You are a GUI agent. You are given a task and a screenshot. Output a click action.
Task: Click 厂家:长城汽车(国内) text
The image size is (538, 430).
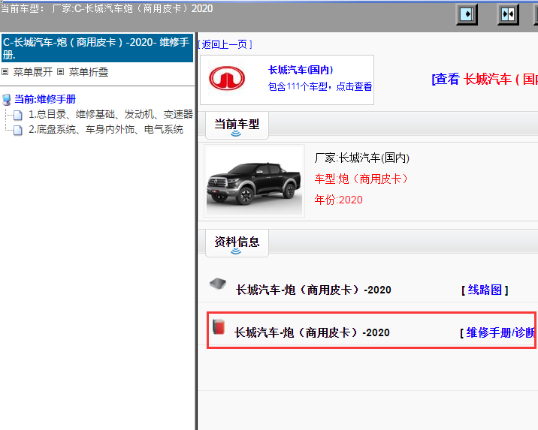click(x=362, y=158)
